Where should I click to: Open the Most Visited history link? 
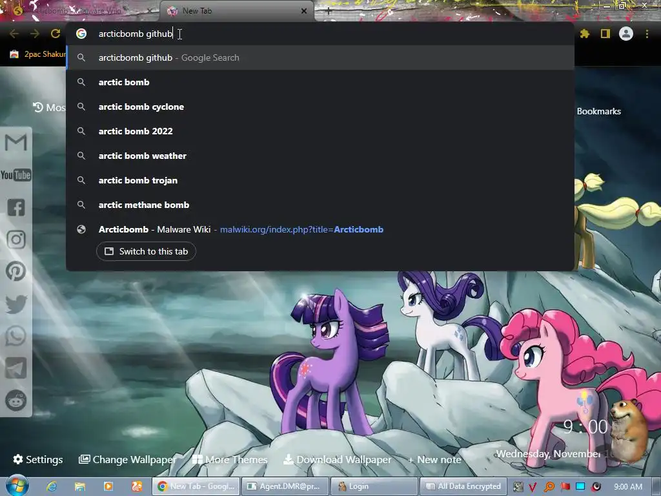[x=49, y=108]
